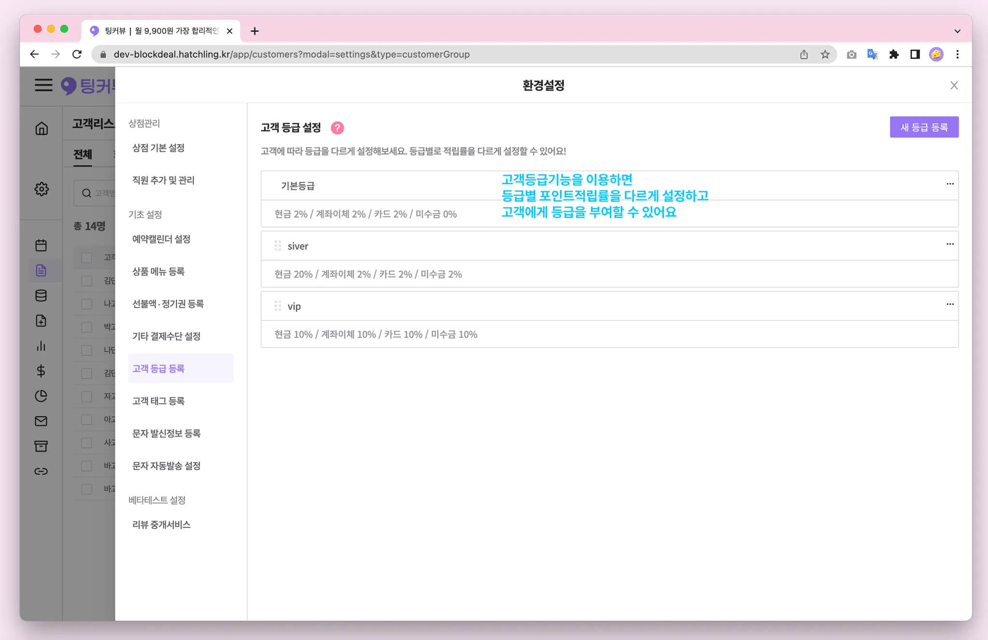The height and width of the screenshot is (640, 988).
Task: Click the settings gear icon in sidebar
Action: tap(41, 189)
